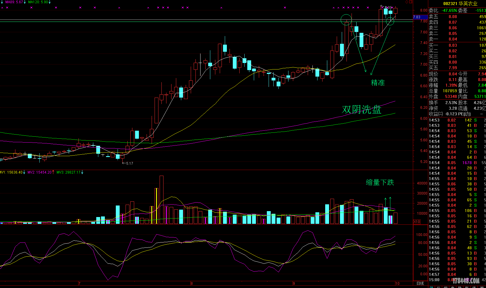This screenshot has height=288, width=486.
Task: Click the MV1: 15636.40 indicator label
Action: click(x=11, y=172)
